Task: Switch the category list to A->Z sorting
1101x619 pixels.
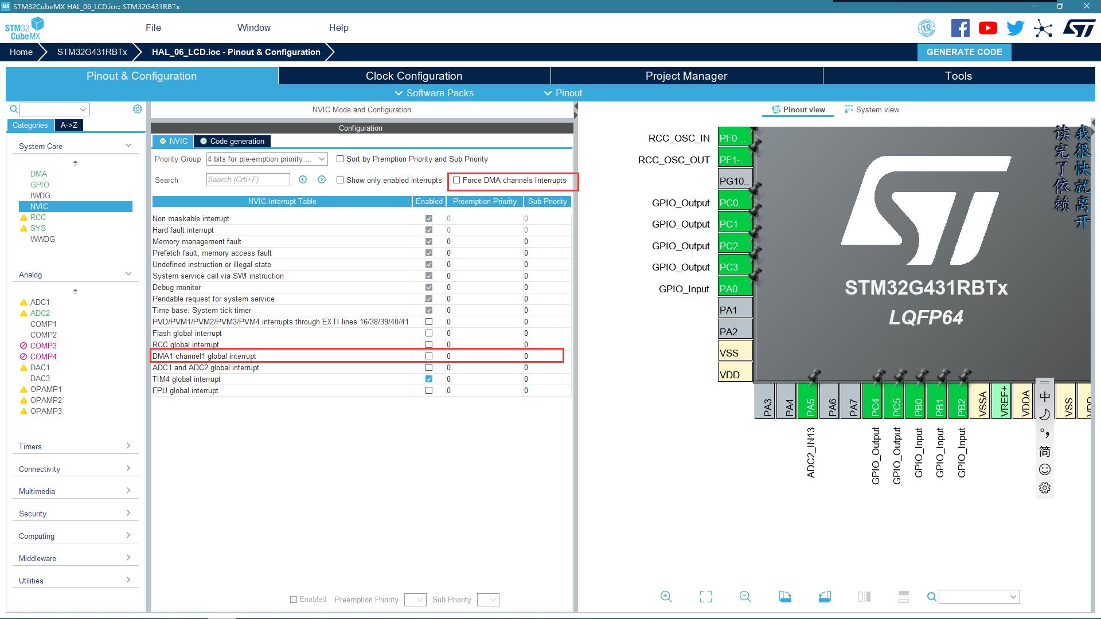Action: (69, 125)
